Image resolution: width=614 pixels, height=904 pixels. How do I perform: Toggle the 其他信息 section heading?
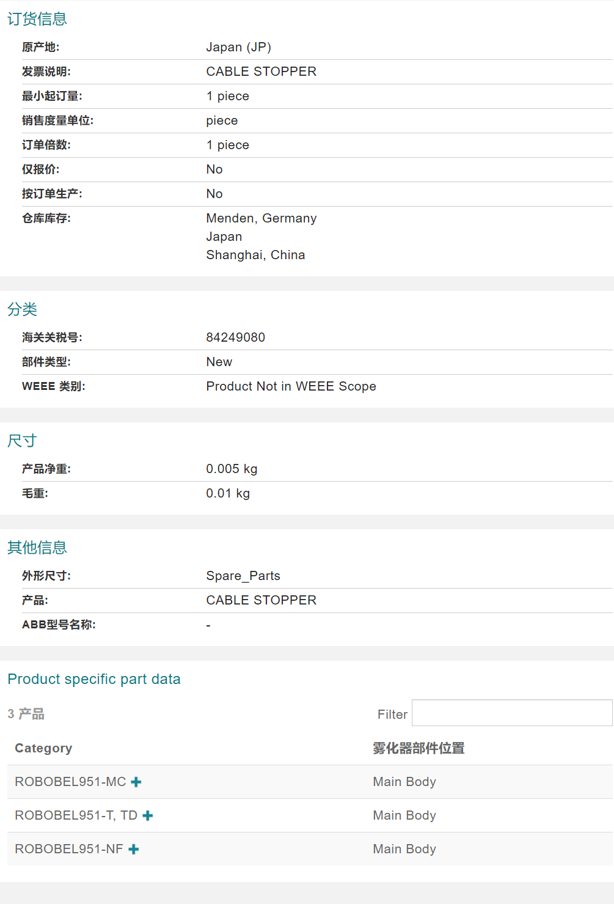[x=37, y=548]
